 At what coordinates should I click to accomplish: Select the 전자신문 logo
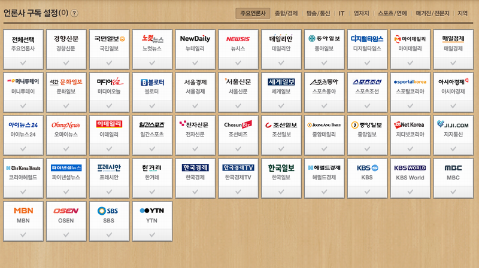(194, 124)
